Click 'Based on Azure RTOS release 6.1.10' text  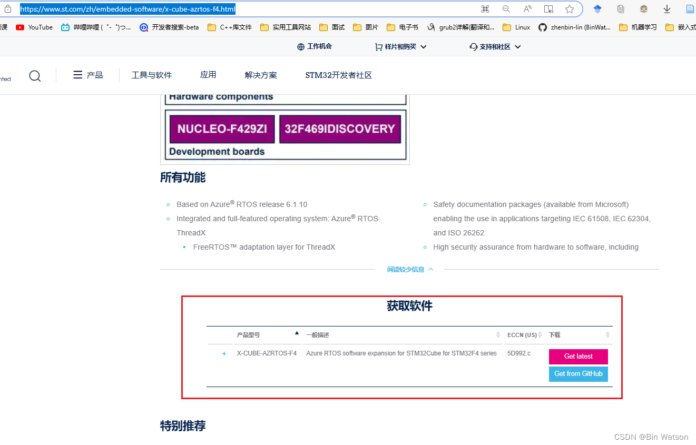[x=242, y=204]
